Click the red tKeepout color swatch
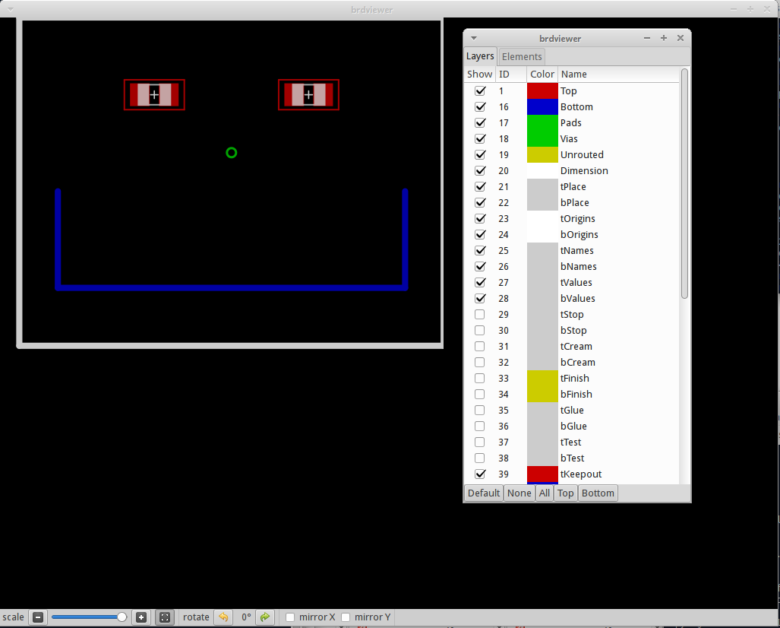 tap(542, 474)
